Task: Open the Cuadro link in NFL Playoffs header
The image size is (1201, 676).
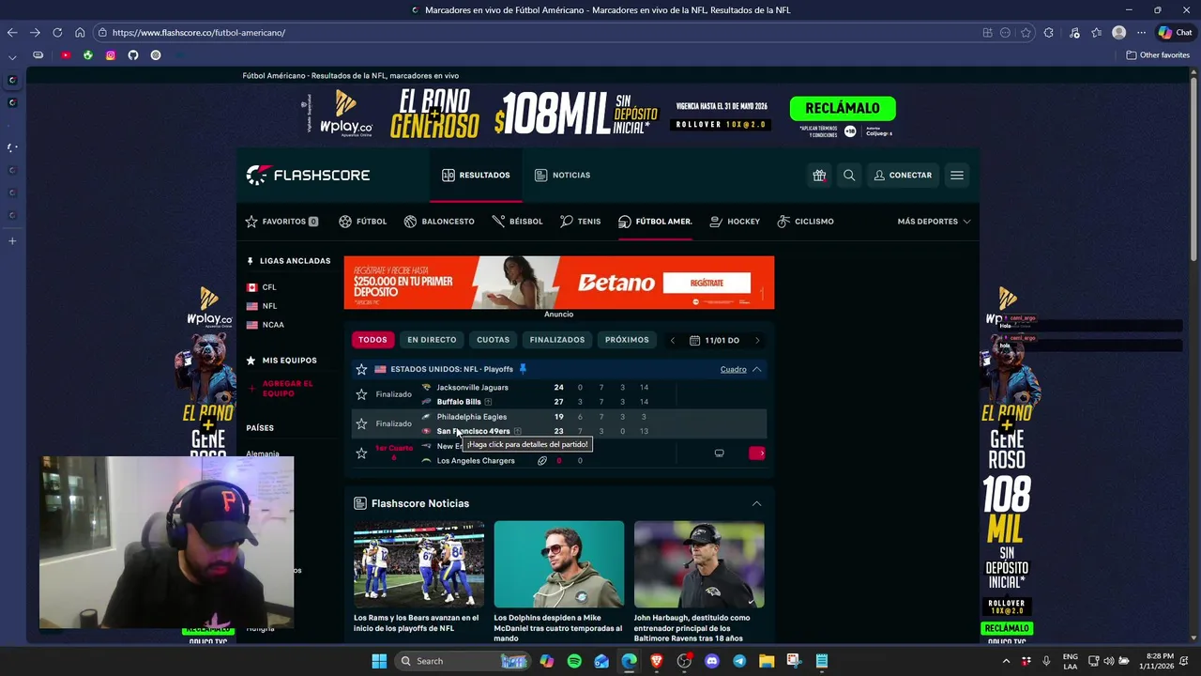Action: point(734,369)
